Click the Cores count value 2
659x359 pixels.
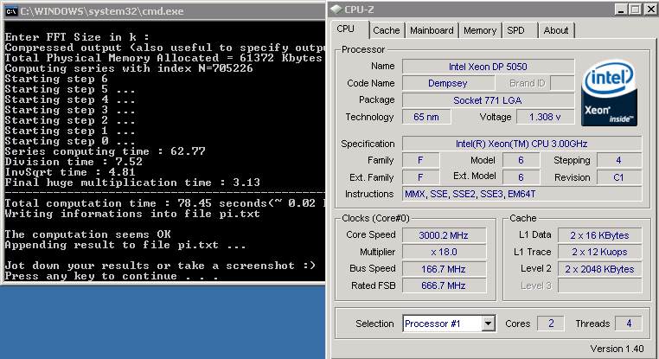(551, 324)
